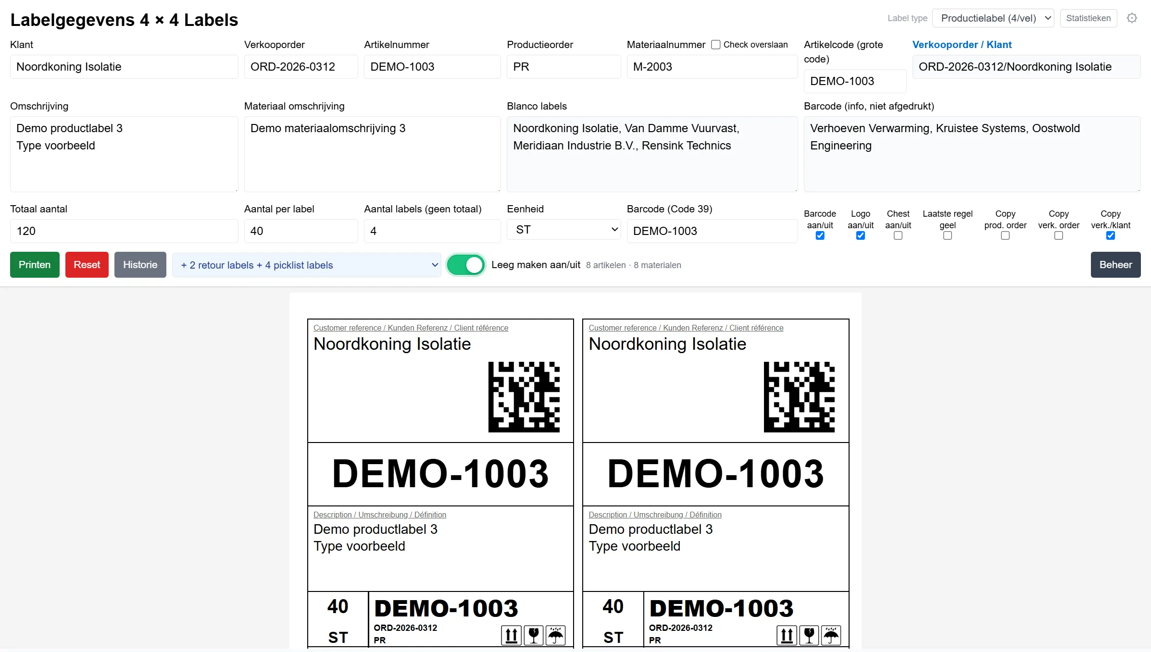
Task: Click into Omschrijving text area
Action: pos(124,154)
